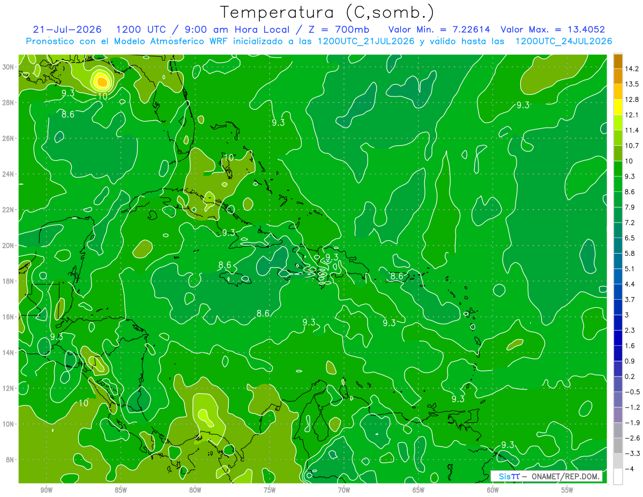Click the '14.2' legend value
Screen dimensions: 643x497
[x=632, y=69]
